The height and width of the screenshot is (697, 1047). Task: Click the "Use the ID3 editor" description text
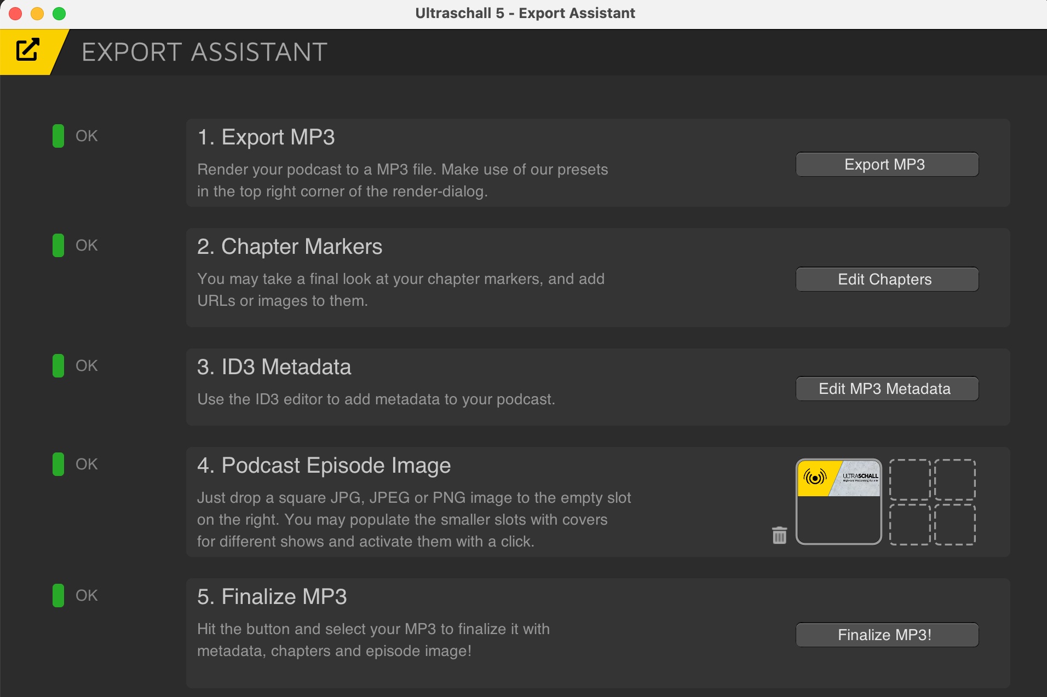click(376, 399)
